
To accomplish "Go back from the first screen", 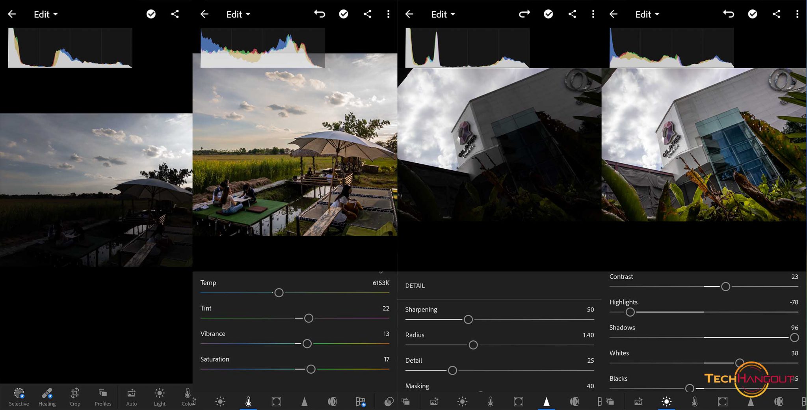I will tap(12, 14).
